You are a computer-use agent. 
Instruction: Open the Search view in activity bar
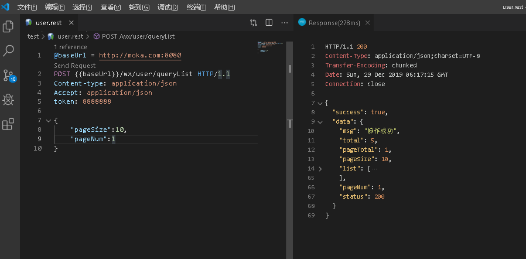tap(8, 50)
